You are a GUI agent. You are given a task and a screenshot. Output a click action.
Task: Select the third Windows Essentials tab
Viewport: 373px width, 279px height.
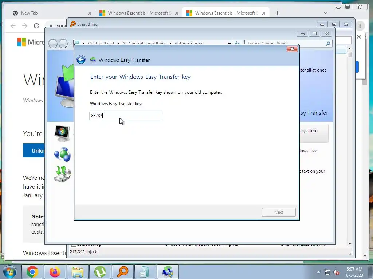226,13
